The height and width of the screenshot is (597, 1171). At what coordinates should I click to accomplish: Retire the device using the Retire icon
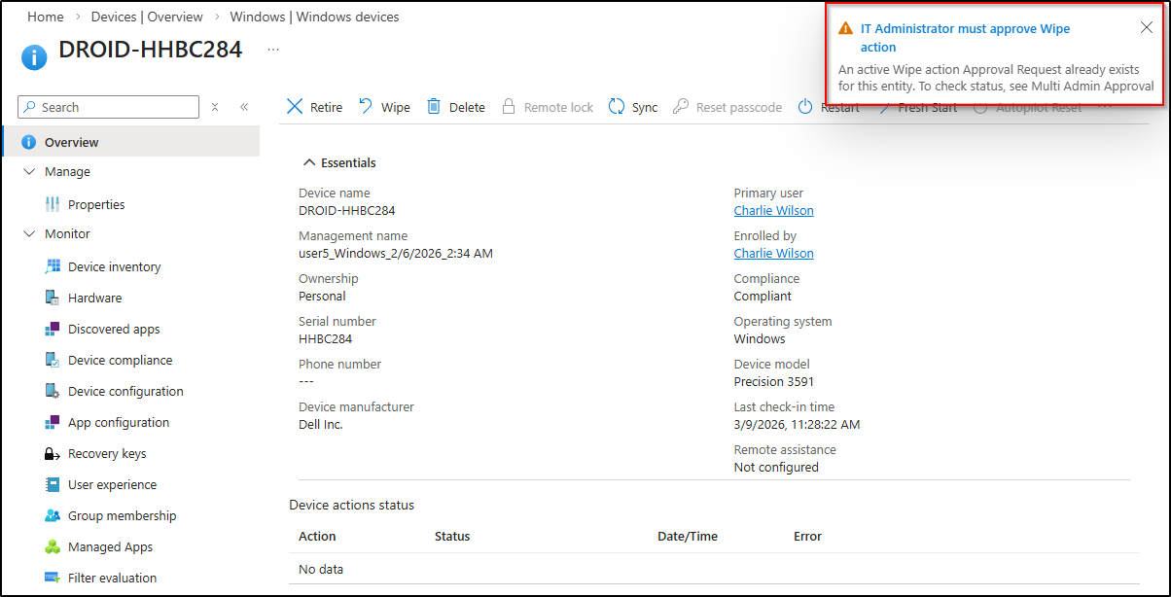click(x=312, y=107)
